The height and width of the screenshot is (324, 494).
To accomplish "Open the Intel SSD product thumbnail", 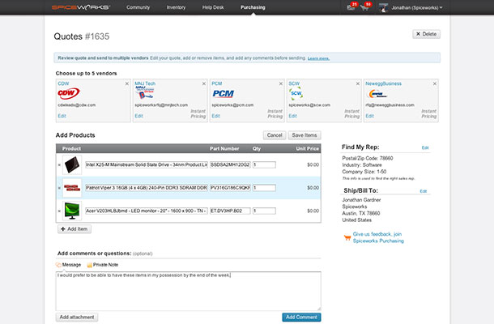I will (72, 165).
